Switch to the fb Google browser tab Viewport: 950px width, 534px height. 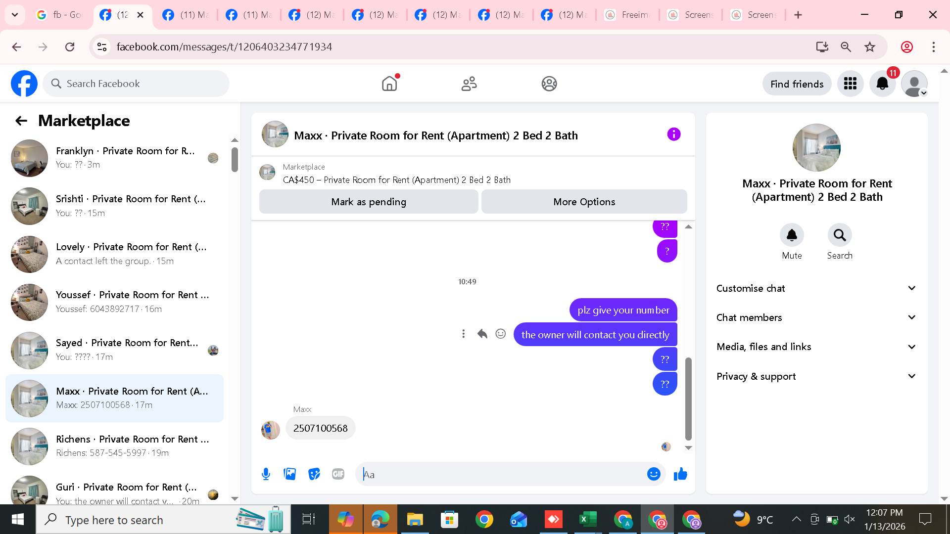point(60,15)
